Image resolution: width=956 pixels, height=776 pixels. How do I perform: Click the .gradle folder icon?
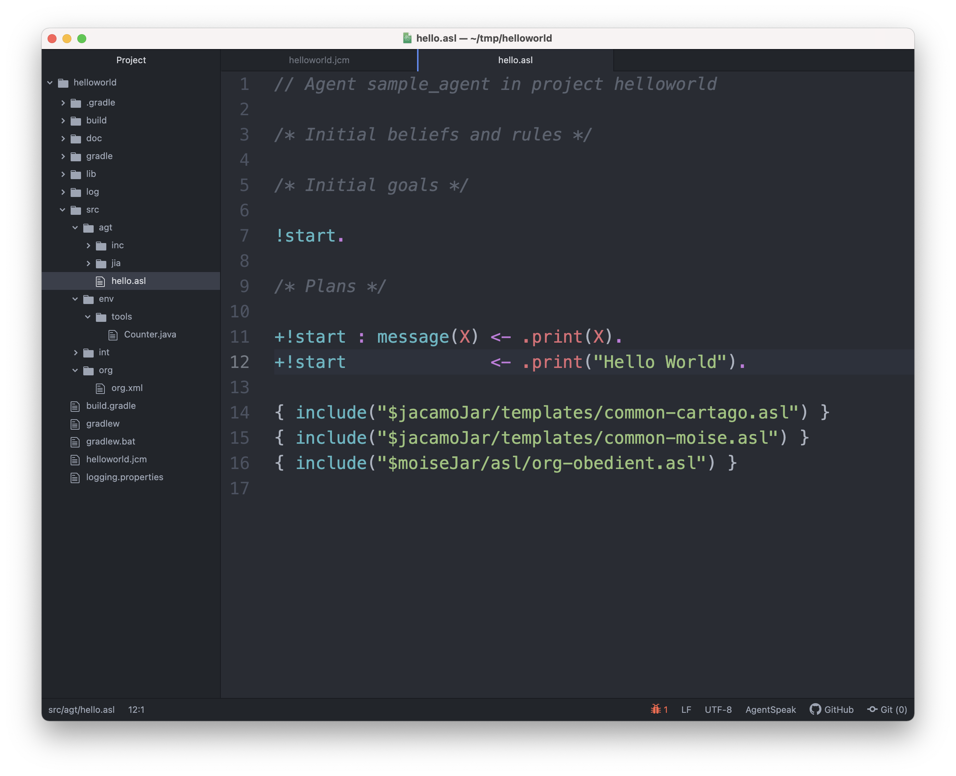pyautogui.click(x=76, y=103)
